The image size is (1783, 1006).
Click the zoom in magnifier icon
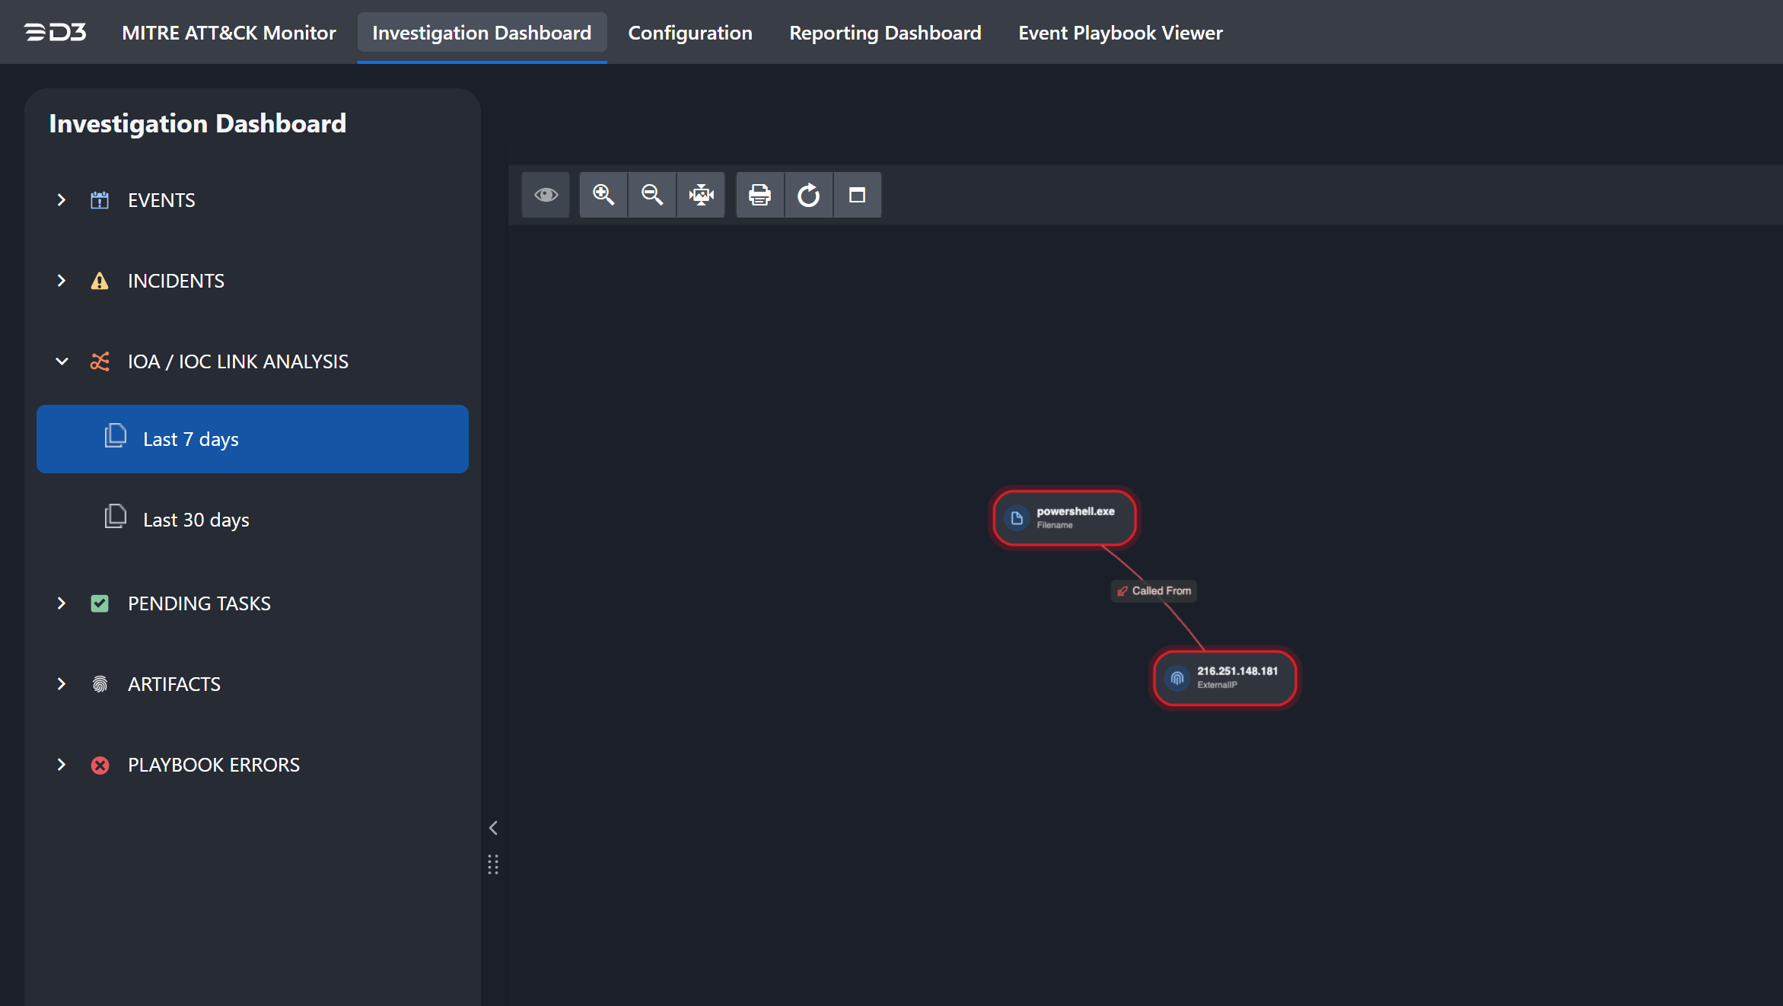point(603,195)
